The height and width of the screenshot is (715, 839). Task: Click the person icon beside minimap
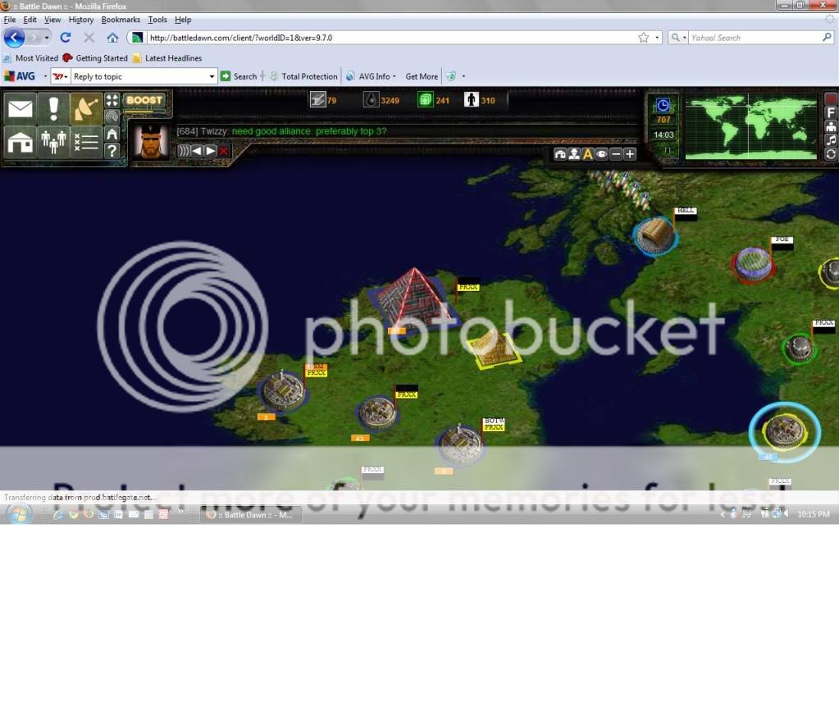pyautogui.click(x=831, y=127)
